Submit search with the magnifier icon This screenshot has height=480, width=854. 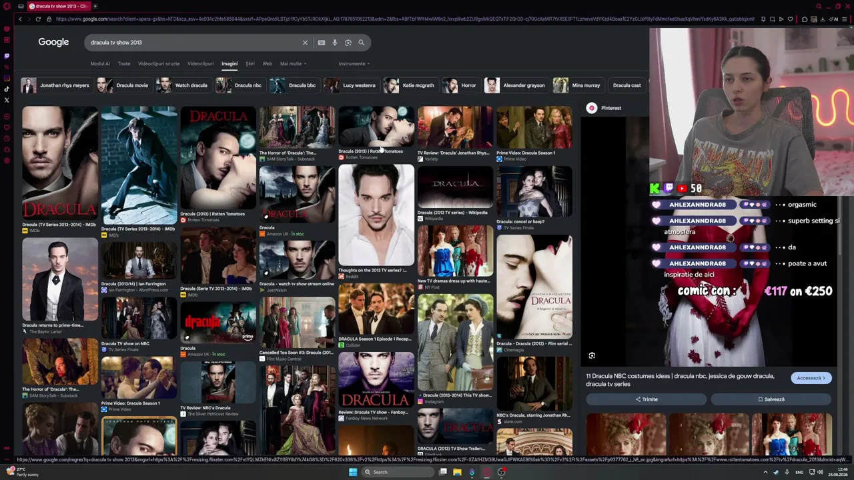pyautogui.click(x=362, y=43)
